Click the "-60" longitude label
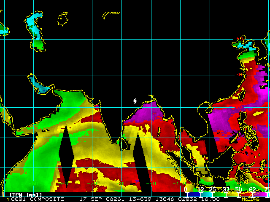 [63, 183]
